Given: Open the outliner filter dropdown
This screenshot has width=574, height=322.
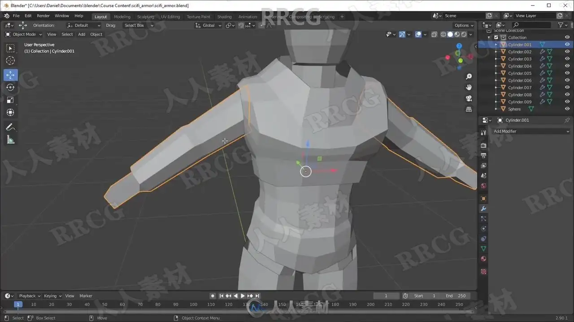Looking at the screenshot, I should 562,25.
